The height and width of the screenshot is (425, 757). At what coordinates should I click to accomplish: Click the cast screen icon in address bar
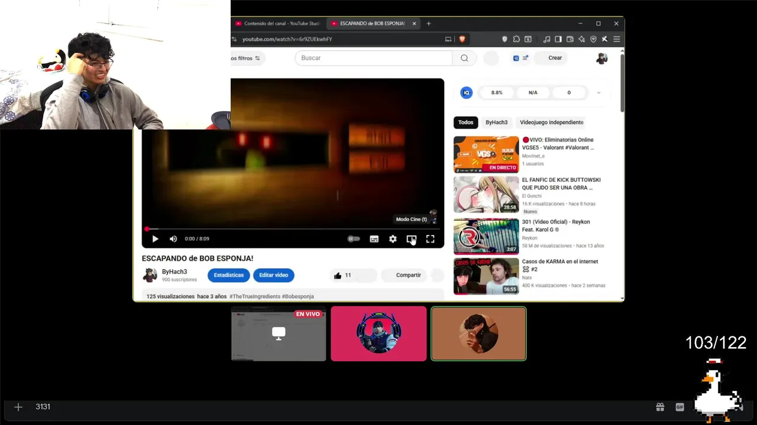[448, 39]
